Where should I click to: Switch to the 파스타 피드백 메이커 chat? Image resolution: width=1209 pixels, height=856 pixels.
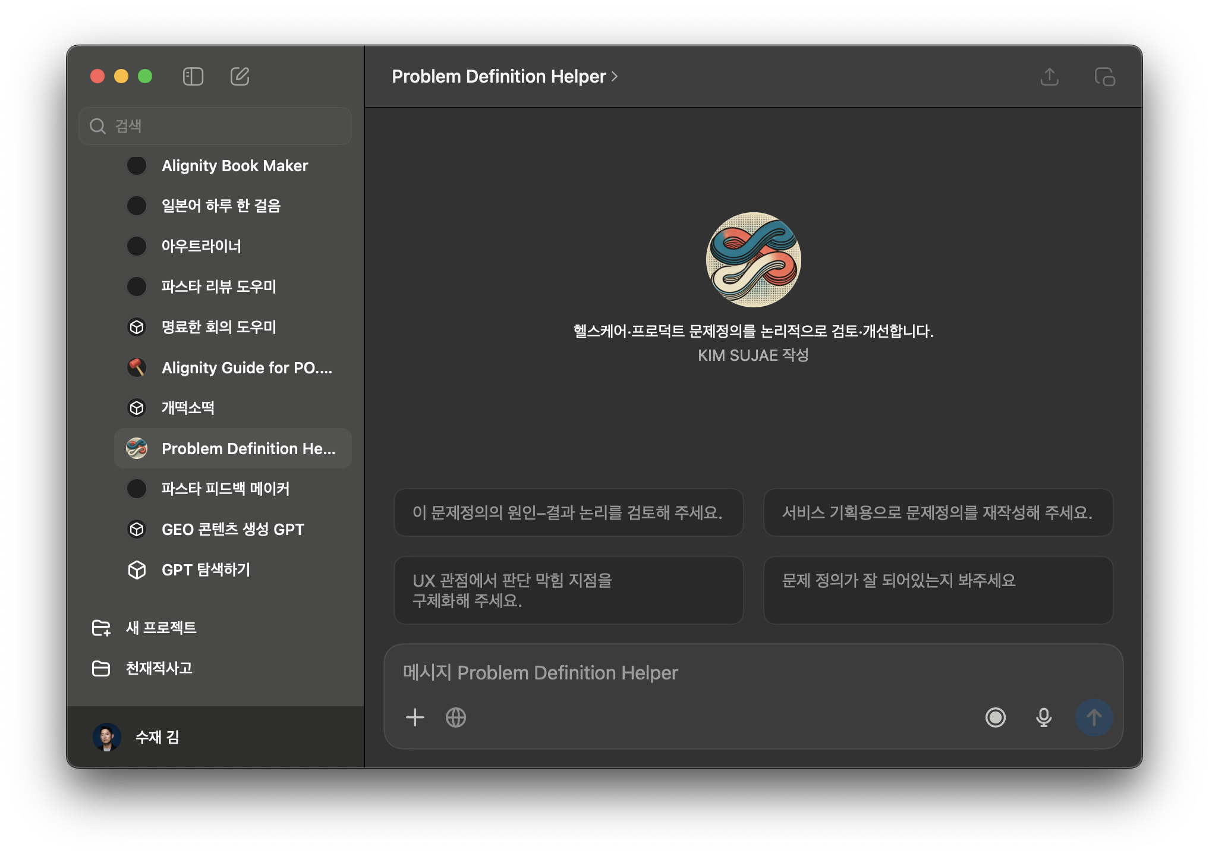tap(226, 489)
